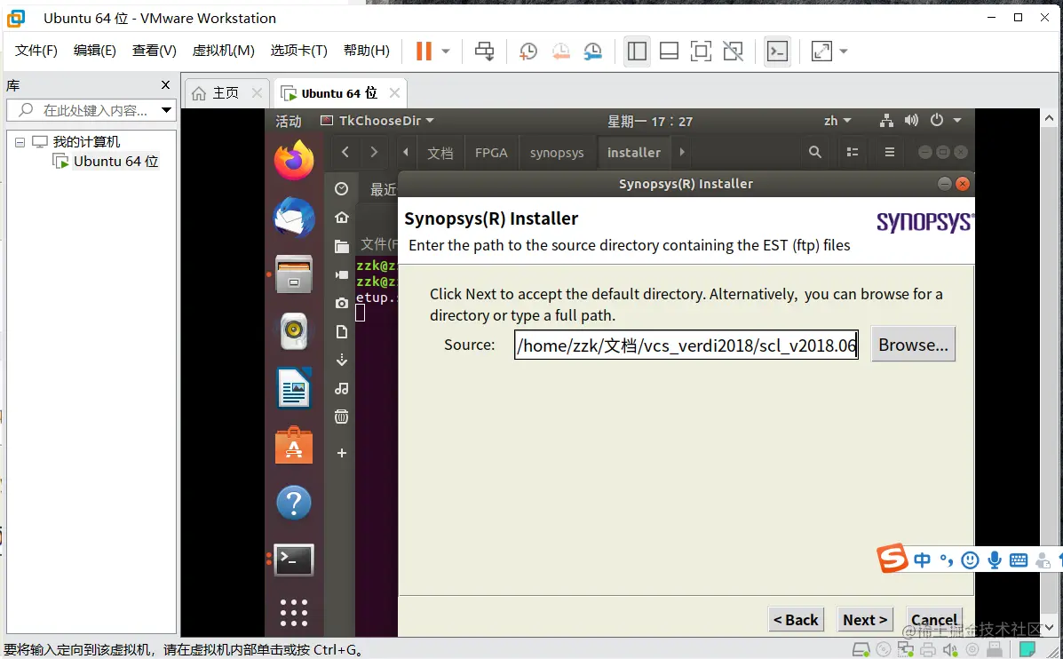Viewport: 1063px width, 659px height.
Task: Open Terminal from the Ubuntu dock
Action: [294, 560]
